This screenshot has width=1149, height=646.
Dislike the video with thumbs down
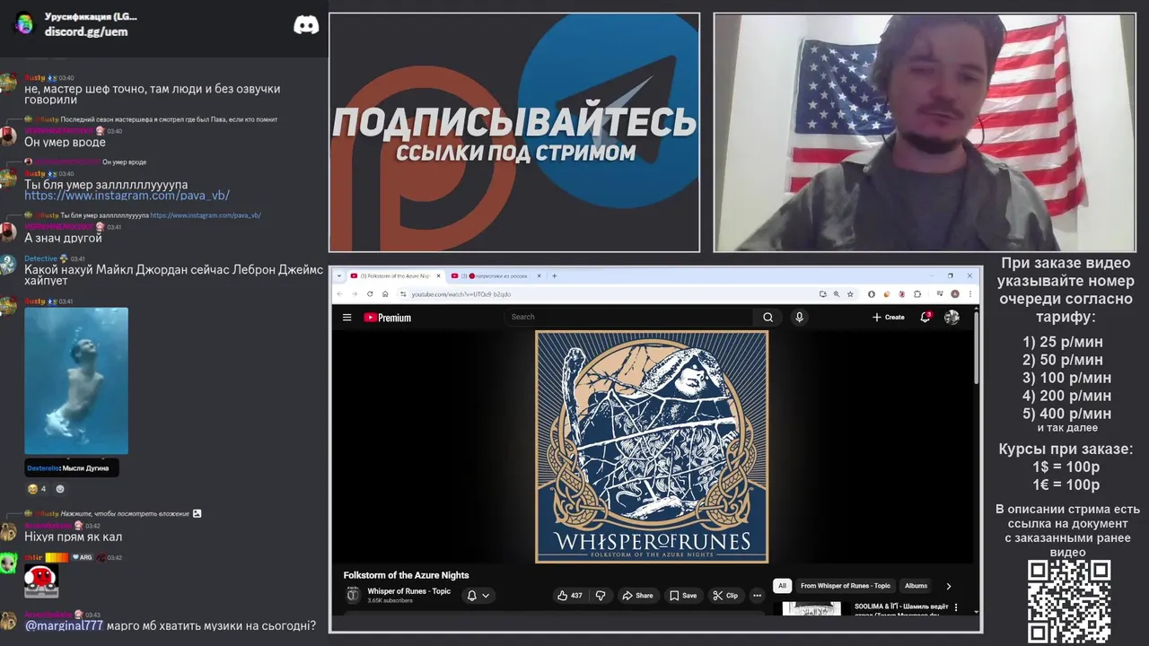click(x=601, y=596)
